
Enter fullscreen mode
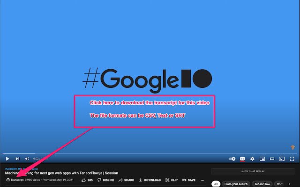(x=292, y=159)
